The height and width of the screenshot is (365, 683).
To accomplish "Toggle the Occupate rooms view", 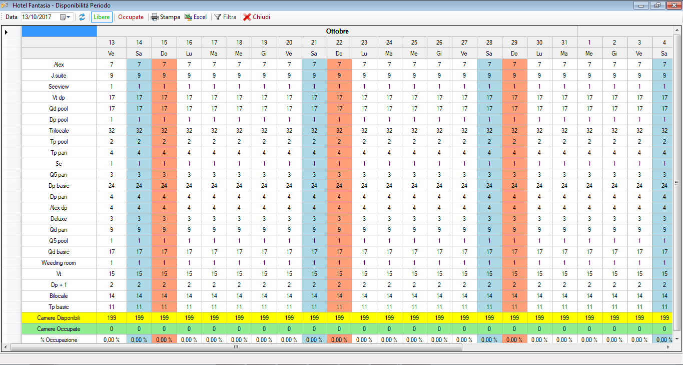I will pos(131,17).
